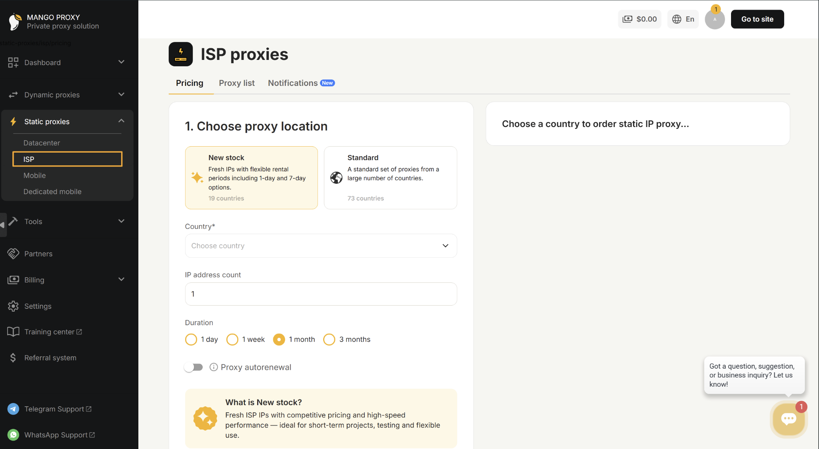Select the 3 months duration option

click(x=329, y=340)
